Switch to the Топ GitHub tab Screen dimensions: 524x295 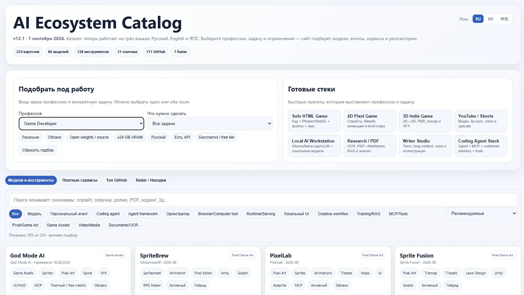[117, 180]
